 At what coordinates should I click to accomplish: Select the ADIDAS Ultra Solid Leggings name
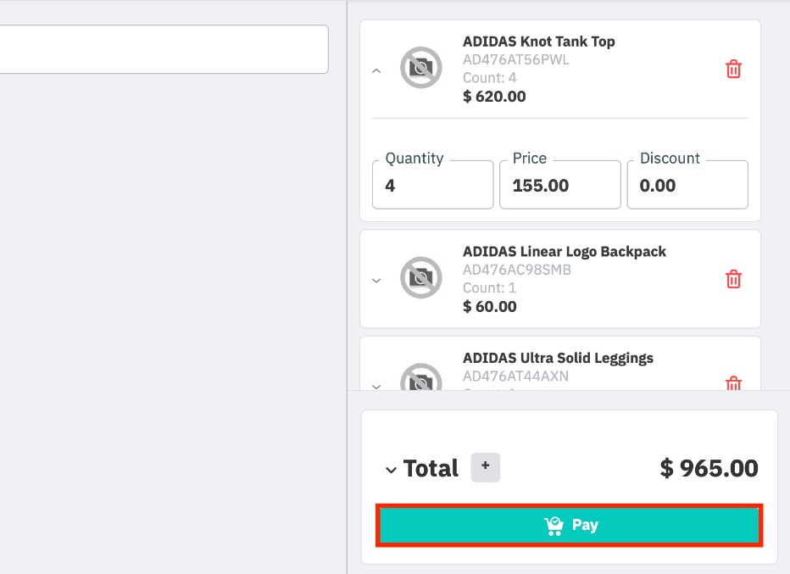pyautogui.click(x=558, y=358)
